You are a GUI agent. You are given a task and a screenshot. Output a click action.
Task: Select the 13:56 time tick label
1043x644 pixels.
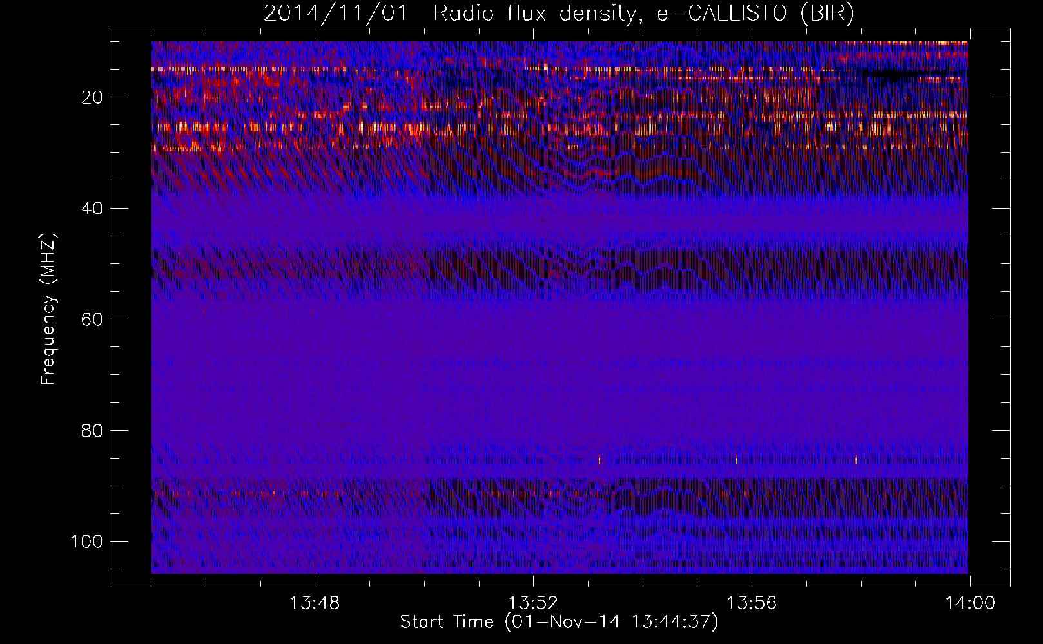(x=752, y=603)
